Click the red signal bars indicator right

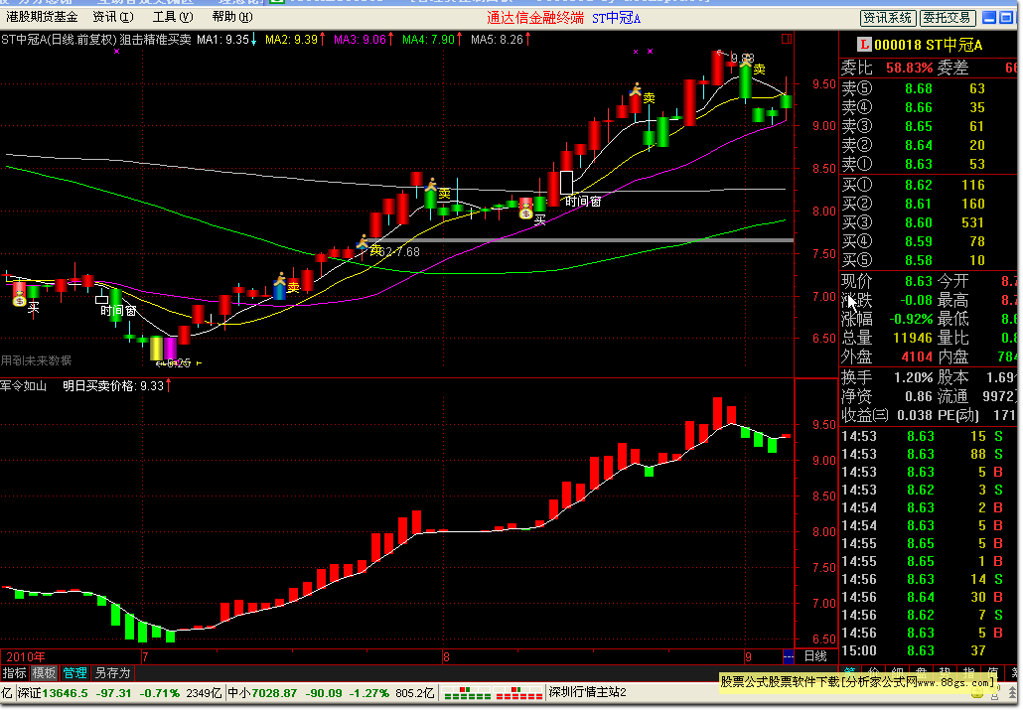point(518,693)
